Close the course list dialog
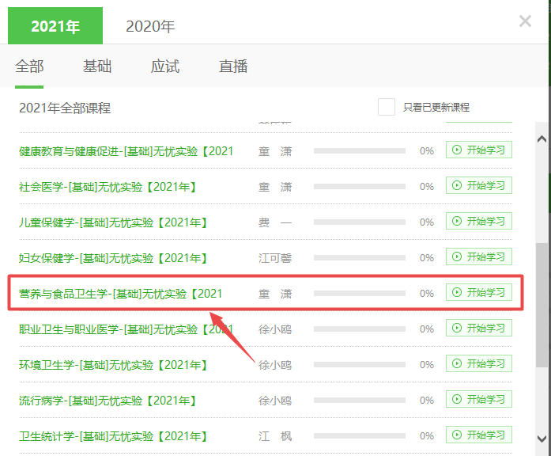Image resolution: width=551 pixels, height=456 pixels. point(525,21)
